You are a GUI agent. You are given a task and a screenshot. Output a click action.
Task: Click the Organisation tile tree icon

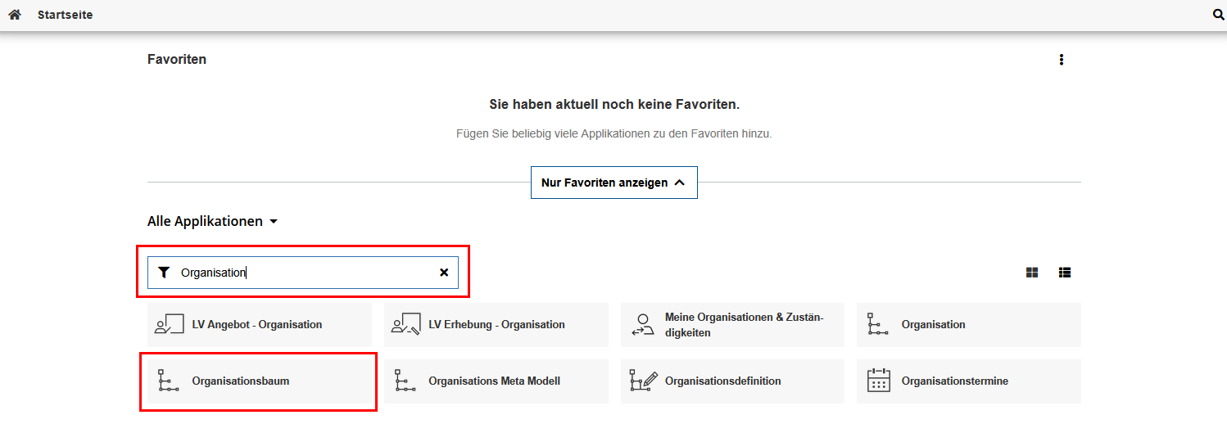(877, 325)
